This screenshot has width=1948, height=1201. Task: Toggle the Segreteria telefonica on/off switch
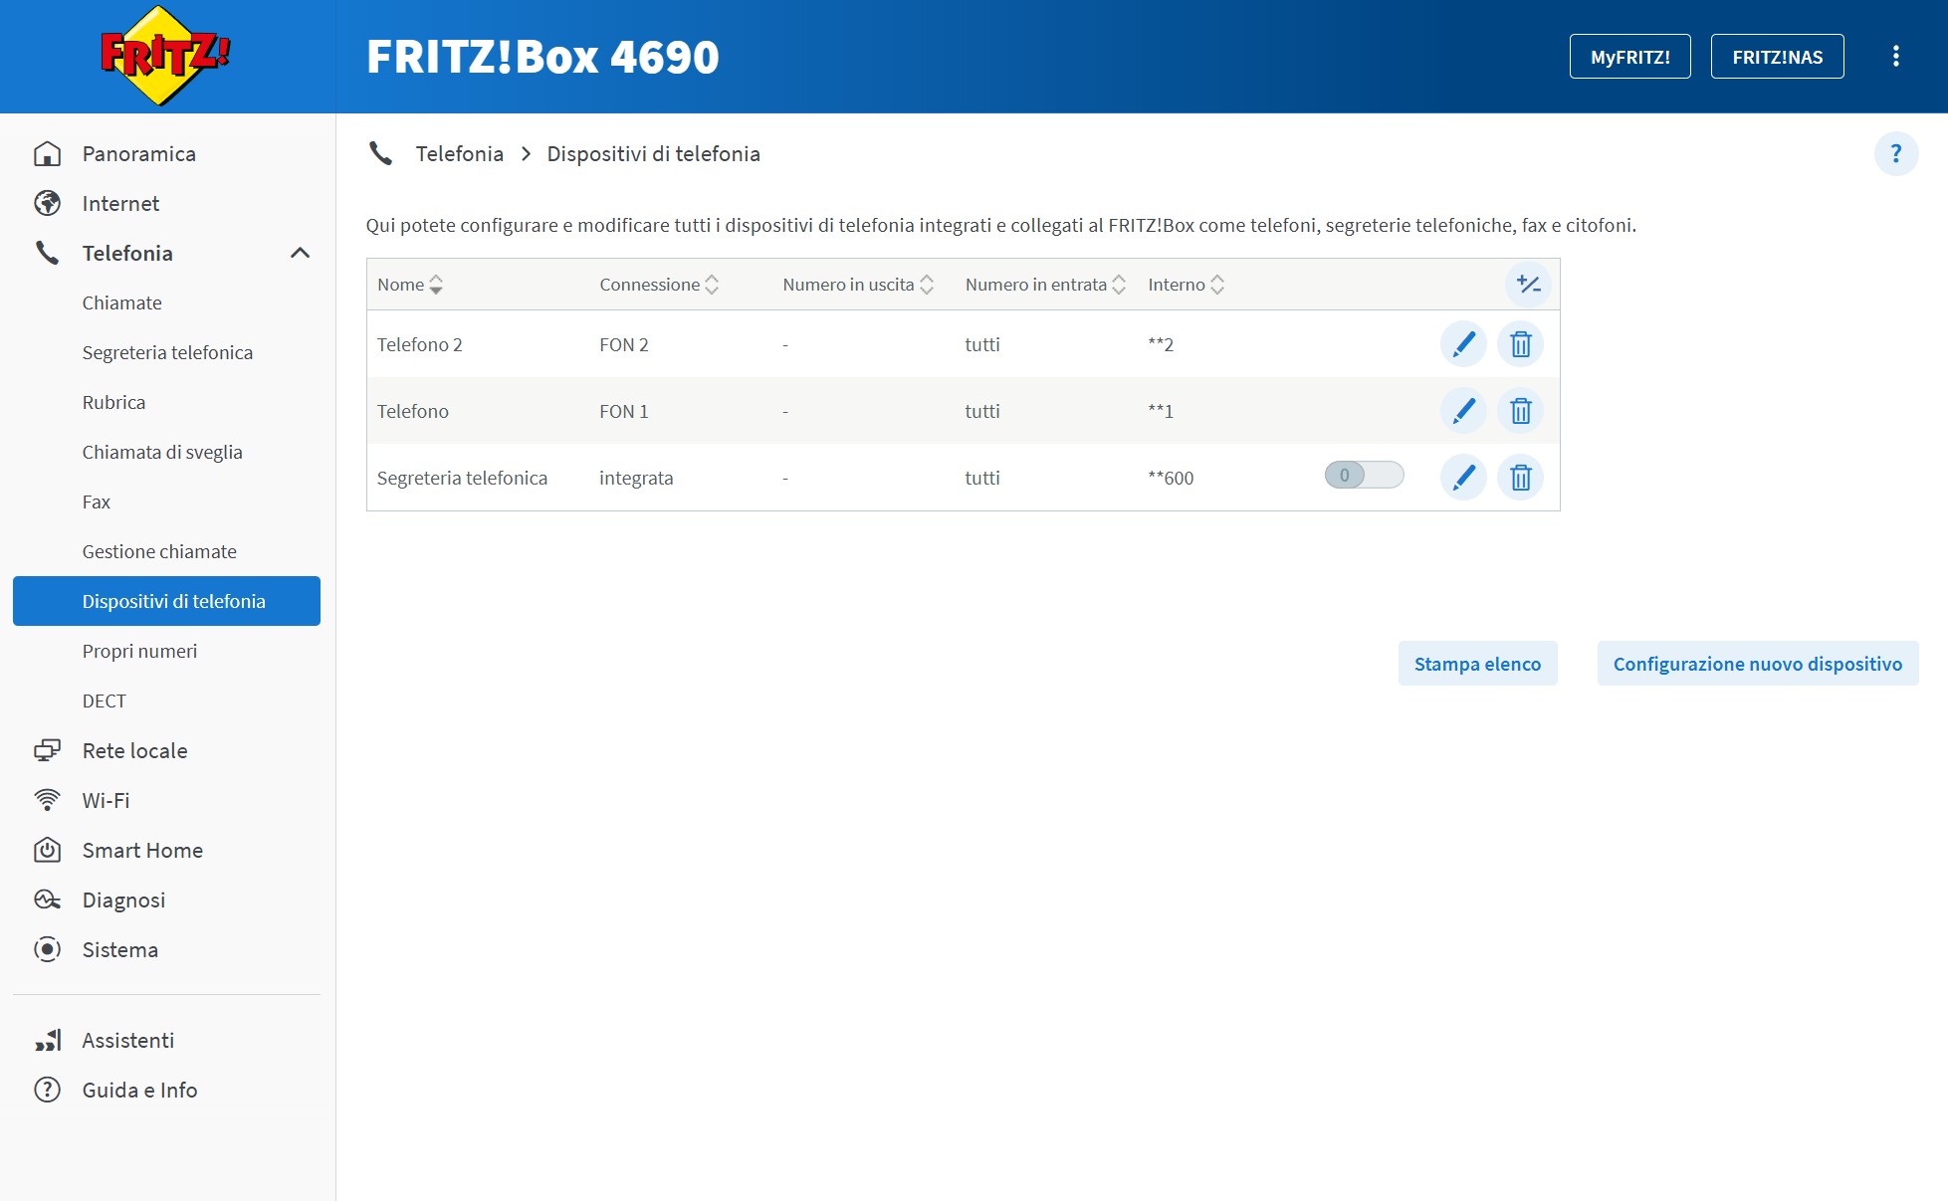coord(1364,476)
